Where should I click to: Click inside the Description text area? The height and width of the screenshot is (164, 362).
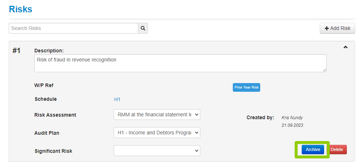click(180, 63)
